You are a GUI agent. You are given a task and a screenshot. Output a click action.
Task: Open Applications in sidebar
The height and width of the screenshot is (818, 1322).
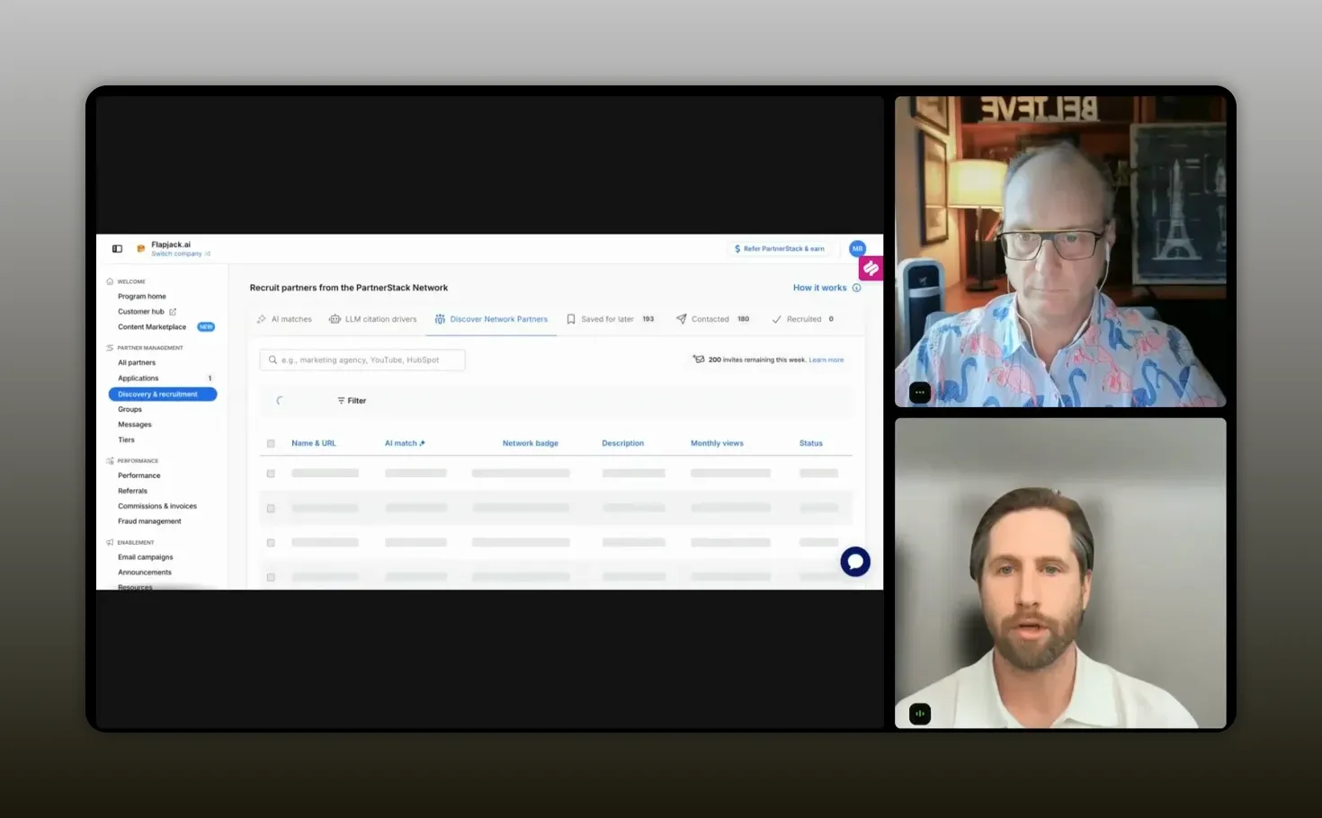[x=138, y=378]
